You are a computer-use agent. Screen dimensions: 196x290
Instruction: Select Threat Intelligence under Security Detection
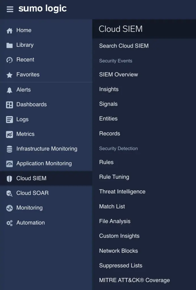point(122,191)
